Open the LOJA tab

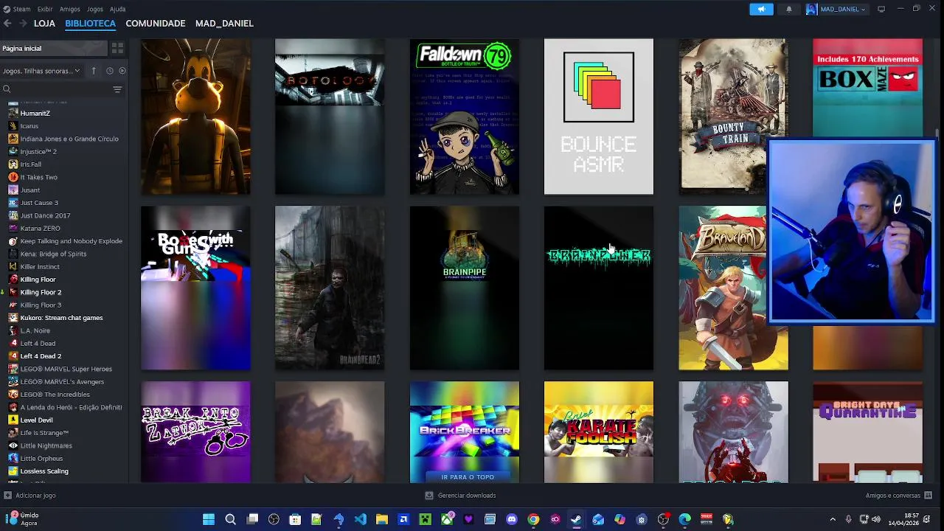click(44, 24)
